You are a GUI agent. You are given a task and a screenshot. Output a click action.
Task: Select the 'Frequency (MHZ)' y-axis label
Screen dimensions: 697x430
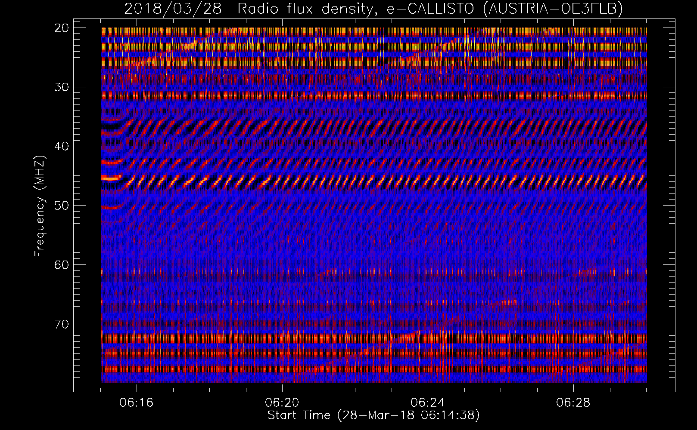(x=40, y=206)
